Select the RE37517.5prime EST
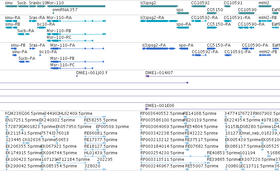The image size is (280, 171). 187,143
